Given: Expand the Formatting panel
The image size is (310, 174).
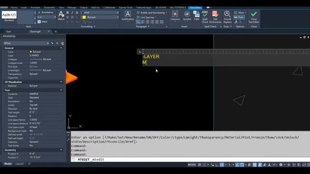Looking at the screenshot, I should [88, 27].
